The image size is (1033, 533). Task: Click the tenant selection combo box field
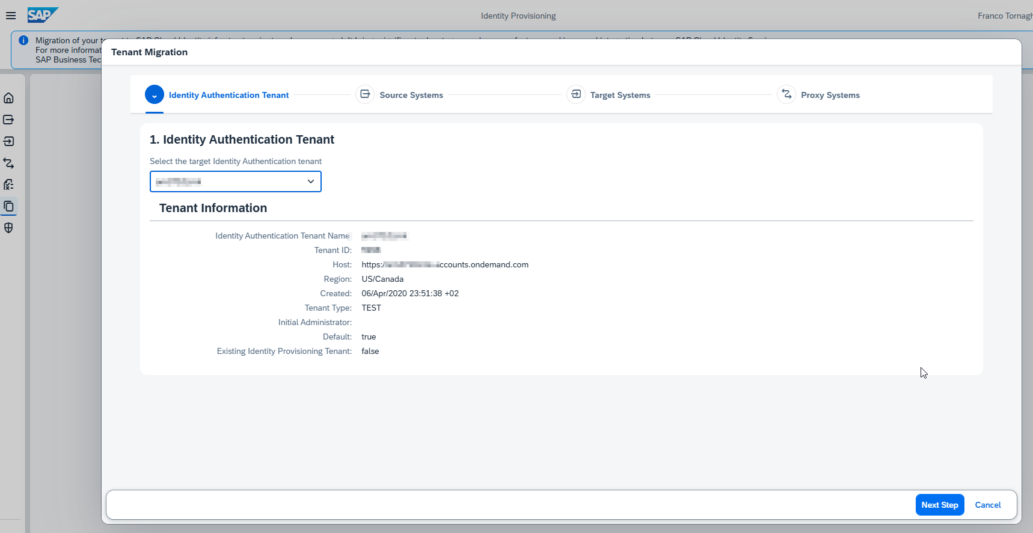[x=235, y=181]
